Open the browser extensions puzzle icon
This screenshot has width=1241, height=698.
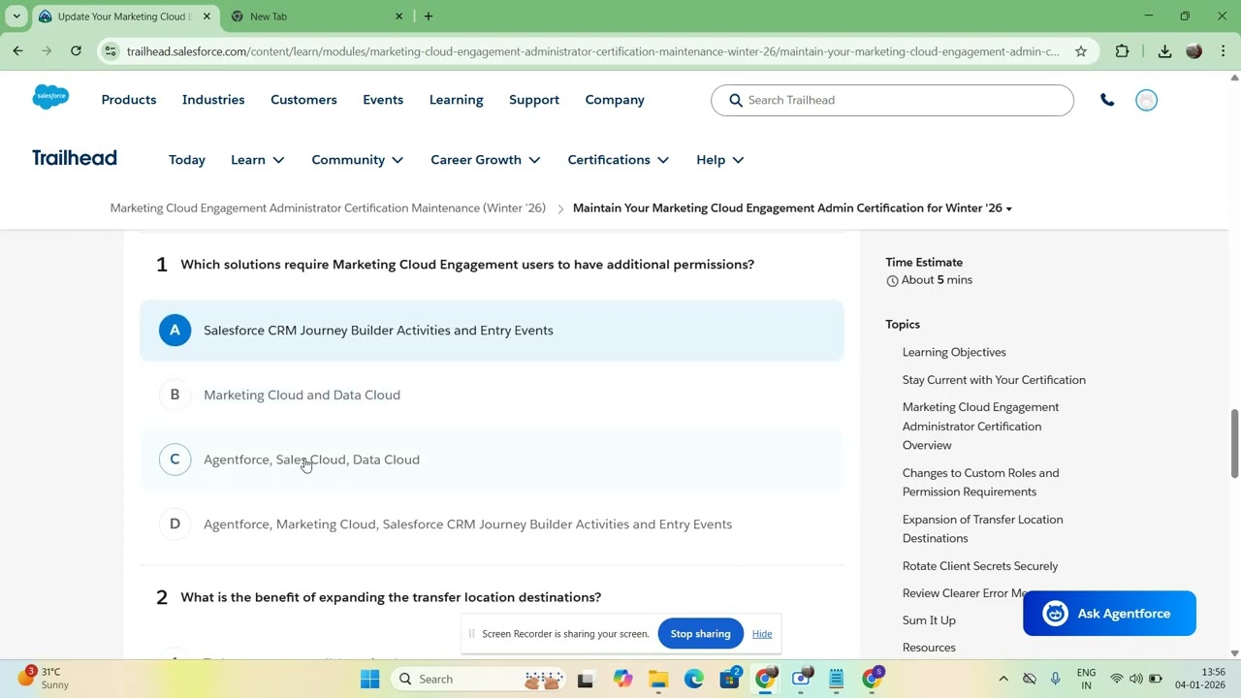pyautogui.click(x=1122, y=51)
